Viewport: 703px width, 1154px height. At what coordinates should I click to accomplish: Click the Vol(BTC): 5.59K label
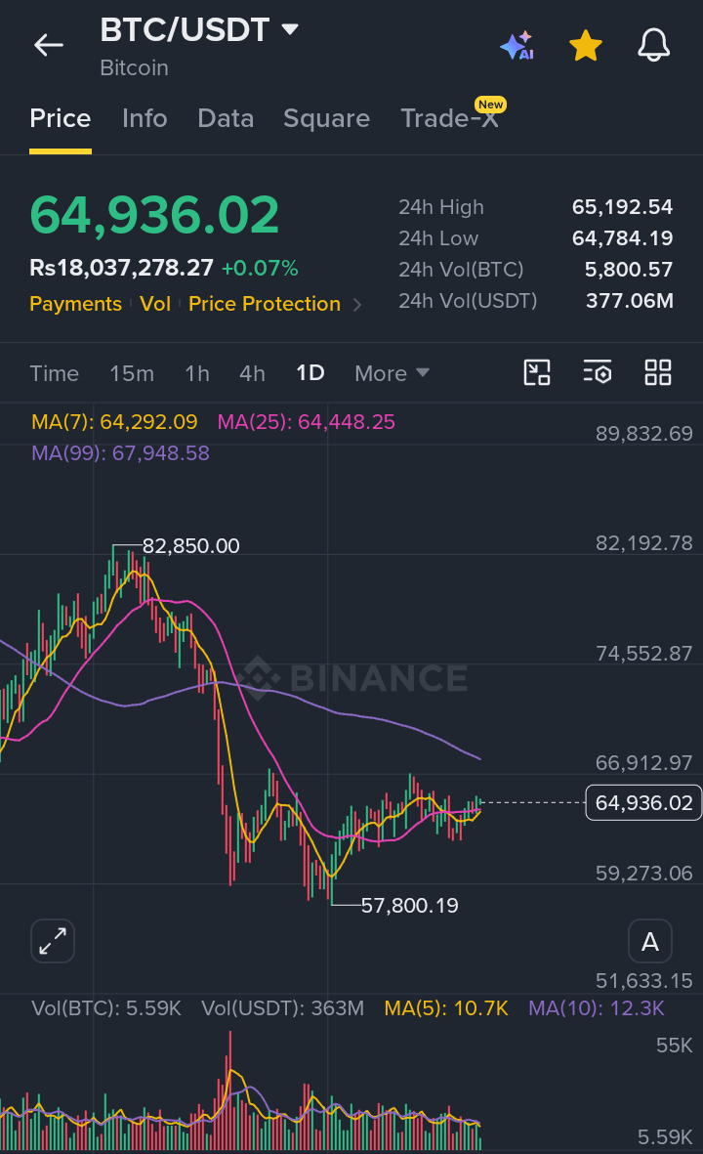click(x=105, y=1008)
